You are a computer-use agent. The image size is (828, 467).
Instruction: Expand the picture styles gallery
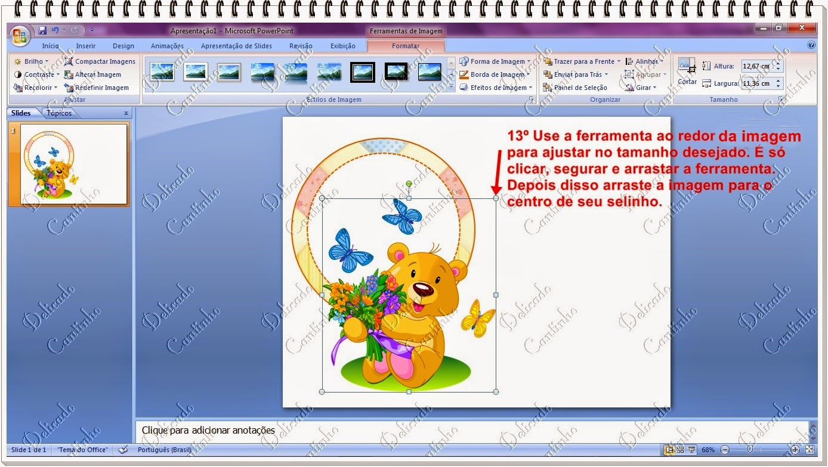click(x=451, y=87)
